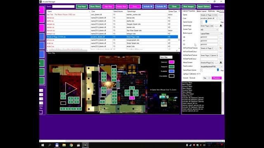Select the Stargate Splash.dds cell
This screenshot has height=148, width=264.
pyautogui.click(x=147, y=24)
